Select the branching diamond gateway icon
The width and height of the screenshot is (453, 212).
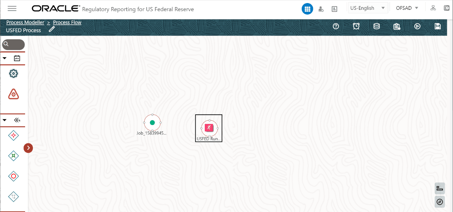tap(13, 196)
